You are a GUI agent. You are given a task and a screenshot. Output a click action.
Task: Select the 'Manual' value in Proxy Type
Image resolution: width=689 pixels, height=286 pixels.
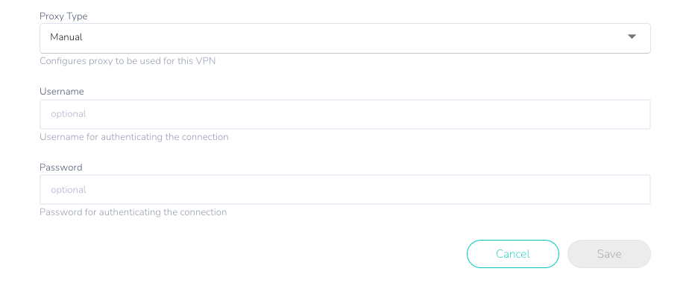click(x=66, y=37)
